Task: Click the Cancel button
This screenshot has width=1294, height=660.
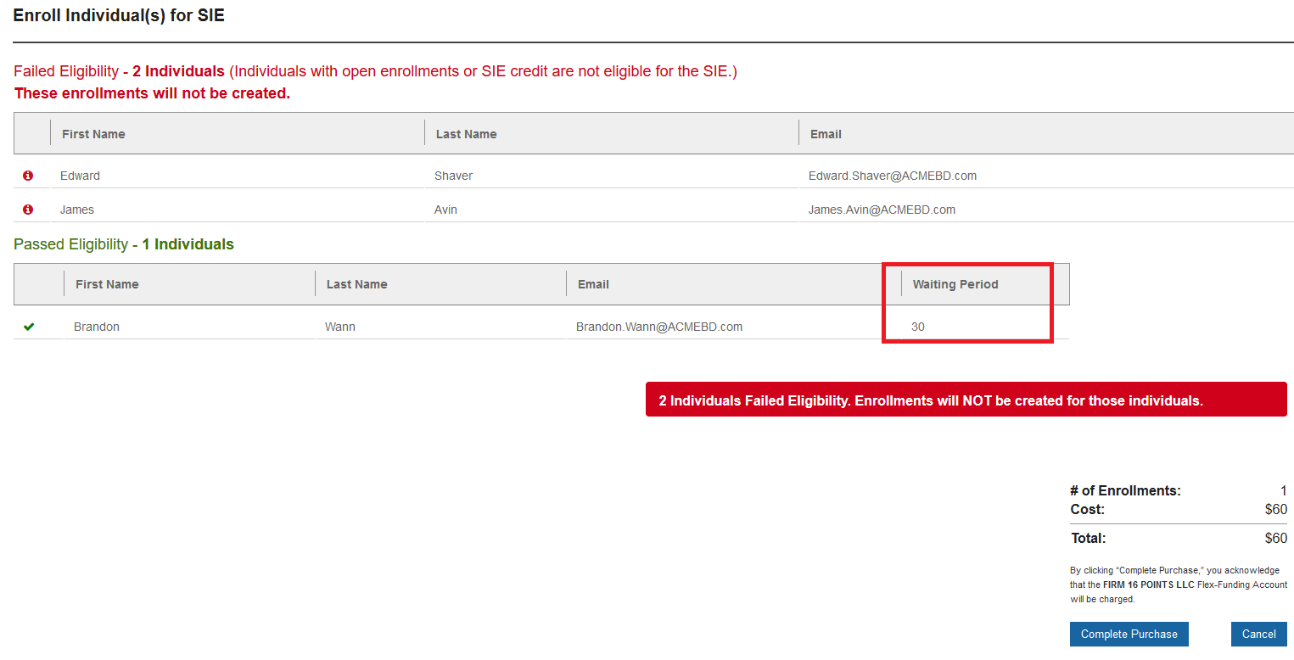Action: (x=1258, y=634)
